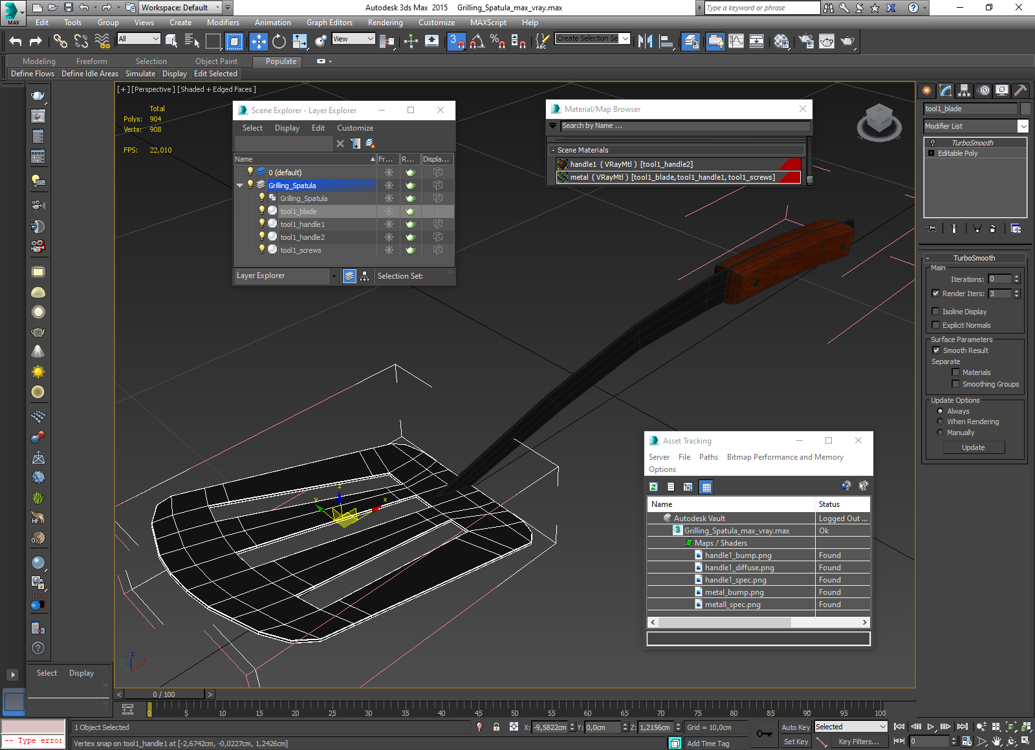The image size is (1035, 750).
Task: Open the Modifiers menu
Action: coord(223,23)
